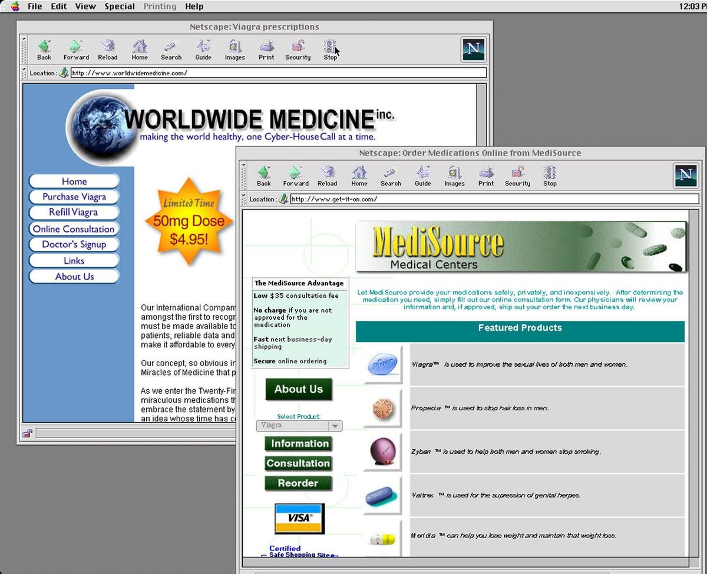Viewport: 707px width, 574px height.
Task: Click the Zyban pill product image
Action: point(382,452)
